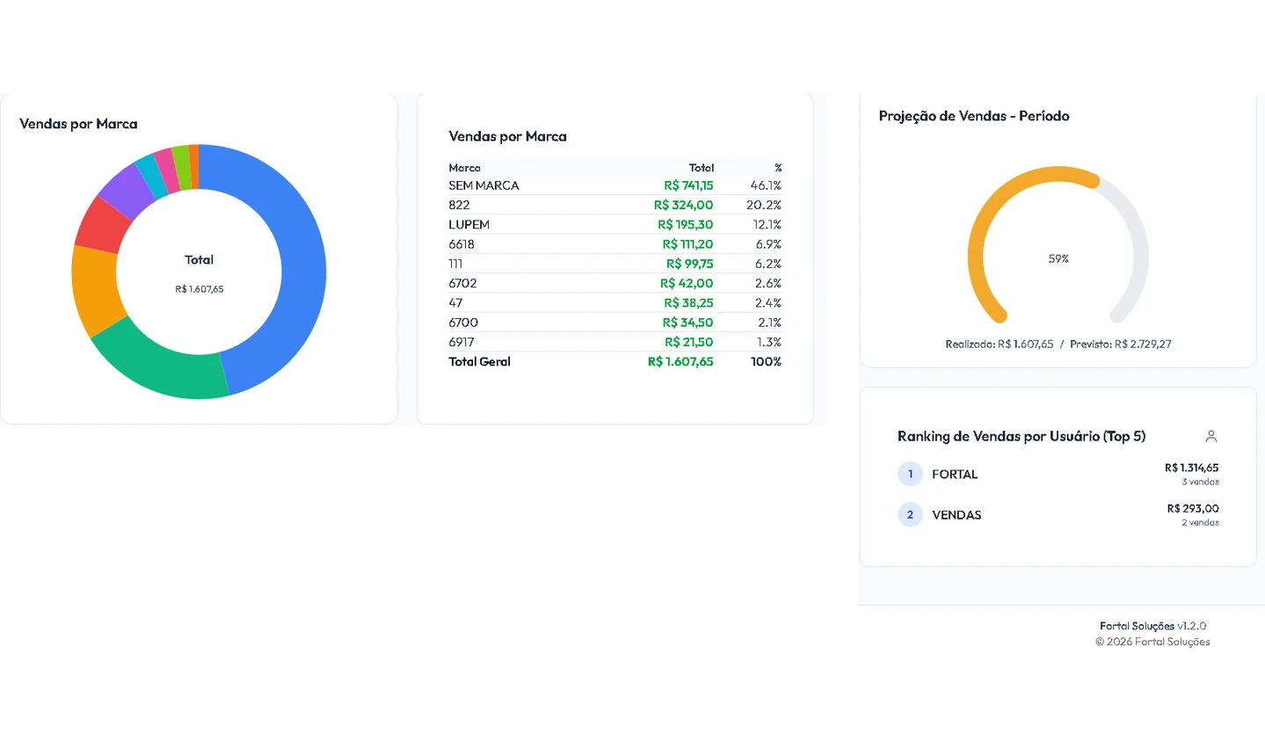Click the 6618 brand row
Image resolution: width=1265 pixels, height=748 pixels.
tap(614, 244)
